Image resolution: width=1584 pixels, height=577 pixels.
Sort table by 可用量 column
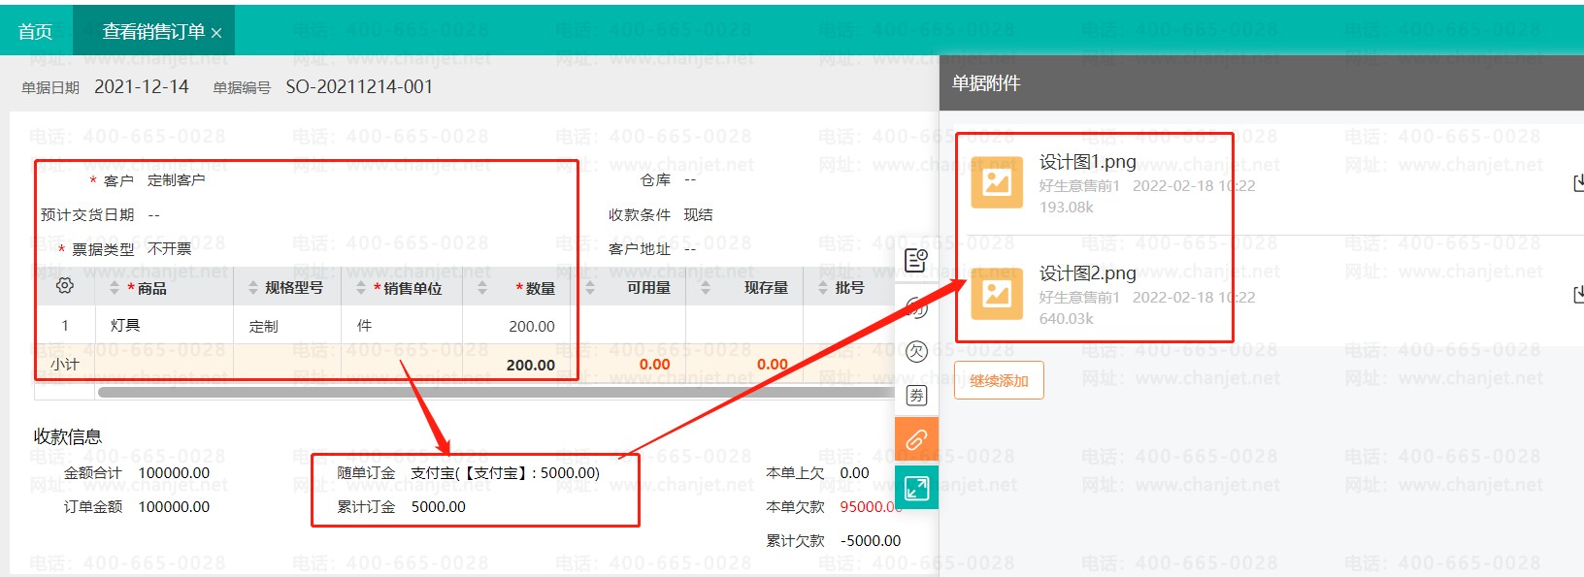tap(590, 288)
